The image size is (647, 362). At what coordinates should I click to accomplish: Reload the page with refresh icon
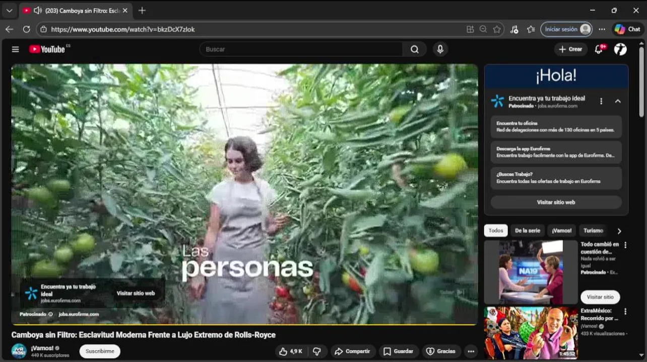click(26, 29)
